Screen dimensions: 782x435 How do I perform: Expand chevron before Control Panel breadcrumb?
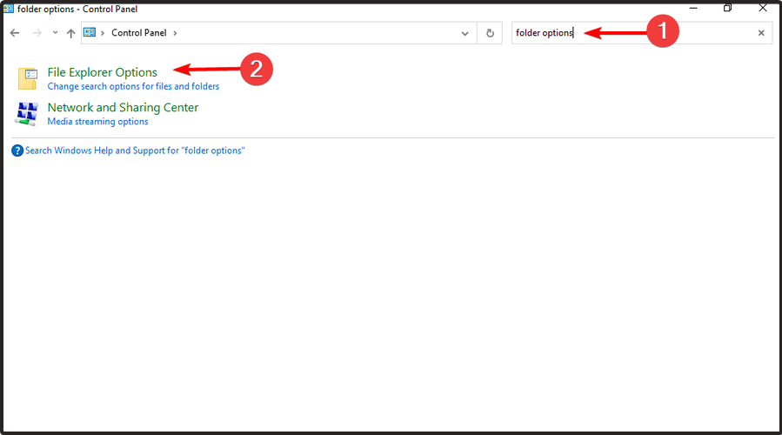103,33
